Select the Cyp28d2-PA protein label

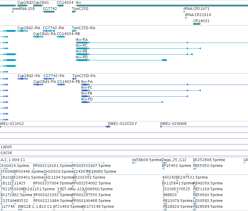(x=29, y=76)
